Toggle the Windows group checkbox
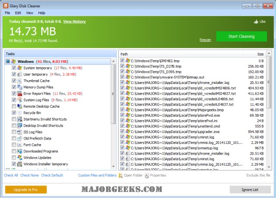The height and width of the screenshot is (198, 276). pos(8,62)
